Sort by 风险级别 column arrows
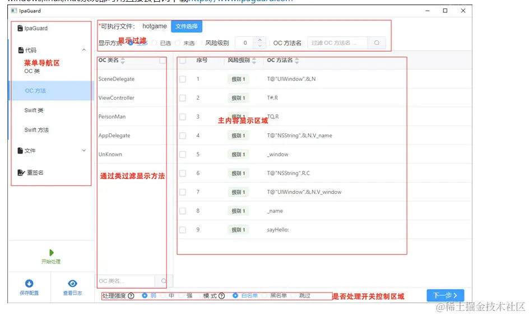The image size is (529, 316). (x=254, y=61)
